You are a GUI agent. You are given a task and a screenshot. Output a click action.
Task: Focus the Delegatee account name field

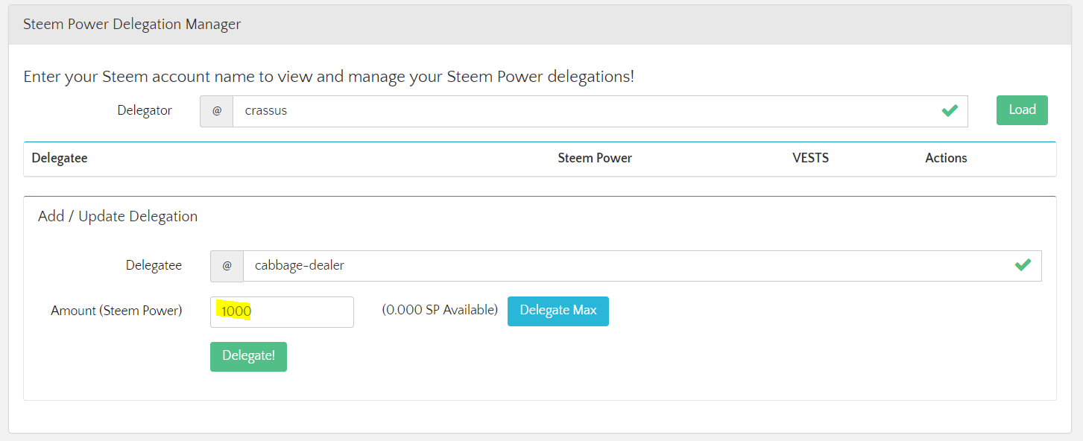(642, 266)
